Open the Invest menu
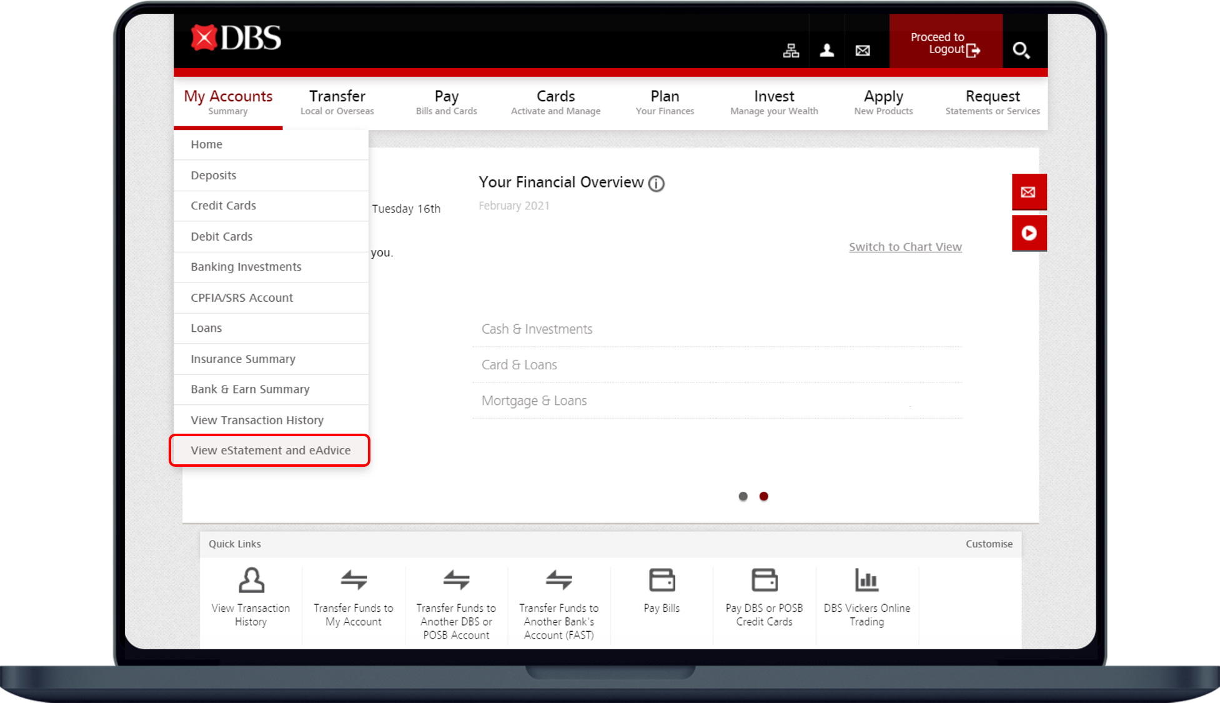This screenshot has height=703, width=1220. tap(774, 102)
